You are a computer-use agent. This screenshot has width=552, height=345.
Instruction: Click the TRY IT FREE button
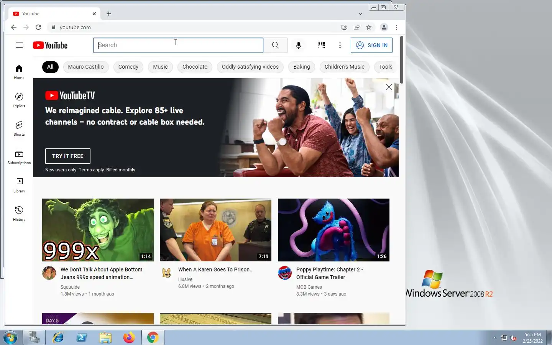[x=68, y=156]
